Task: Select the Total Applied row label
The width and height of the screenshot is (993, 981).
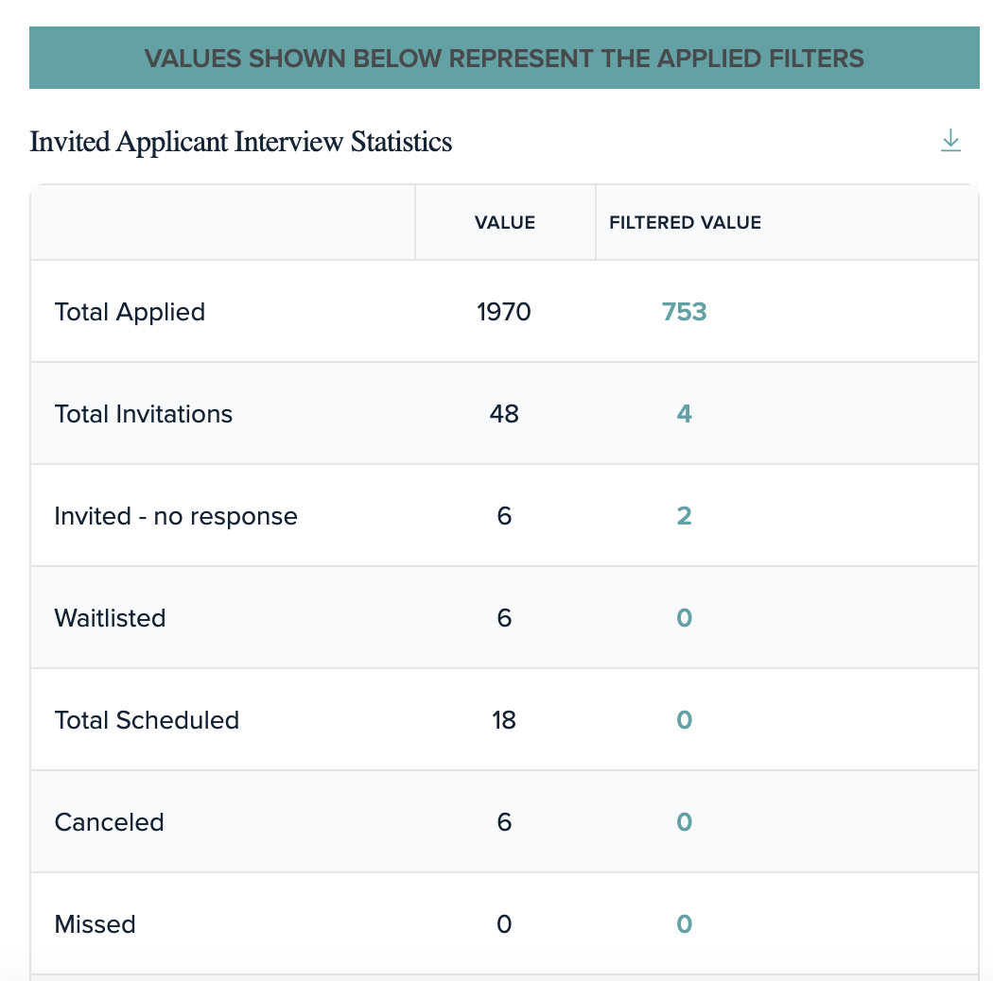Action: point(130,312)
